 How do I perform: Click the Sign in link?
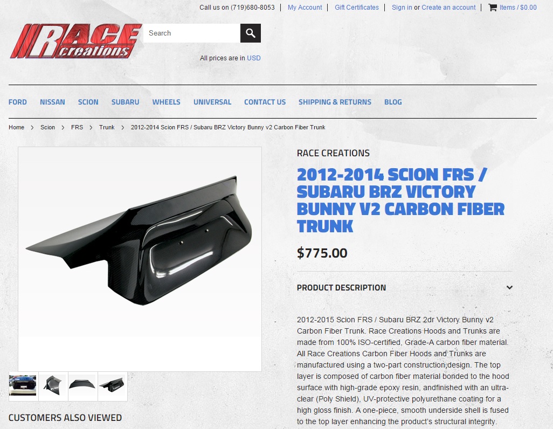[402, 8]
